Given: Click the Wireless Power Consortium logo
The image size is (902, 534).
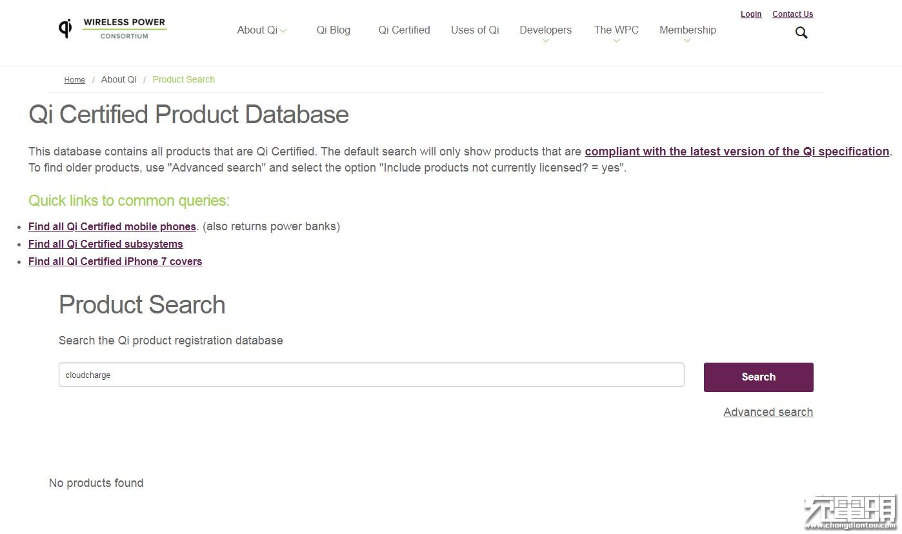Looking at the screenshot, I should click(112, 28).
